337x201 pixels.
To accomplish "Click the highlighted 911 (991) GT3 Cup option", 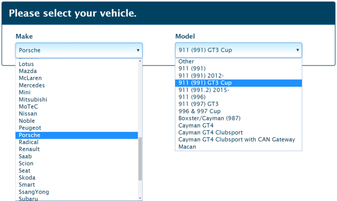I will (238, 83).
